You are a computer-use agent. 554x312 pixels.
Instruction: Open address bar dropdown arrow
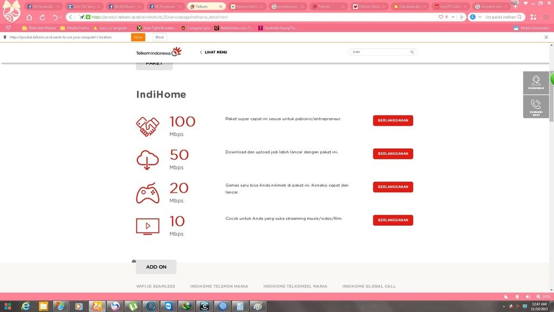[x=453, y=17]
